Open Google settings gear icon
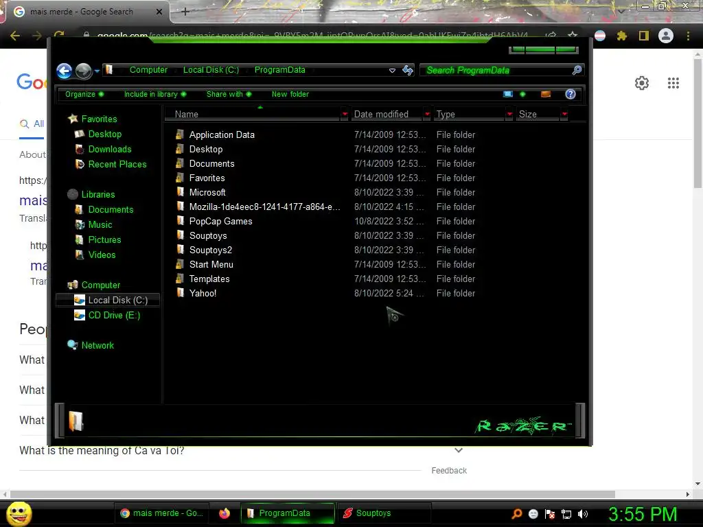The image size is (703, 527). [x=642, y=83]
